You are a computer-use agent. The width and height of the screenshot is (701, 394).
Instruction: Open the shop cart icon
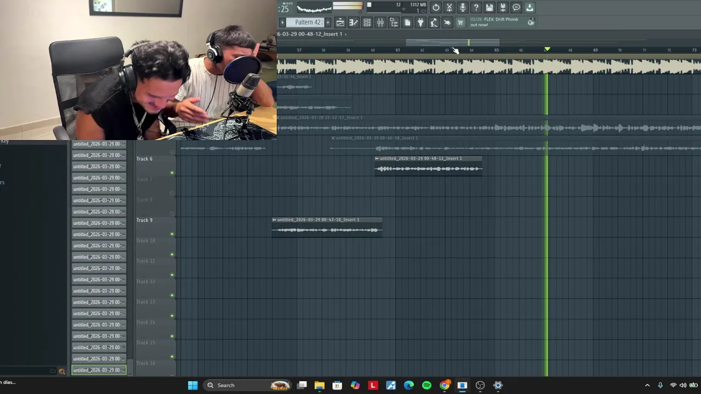(x=461, y=22)
